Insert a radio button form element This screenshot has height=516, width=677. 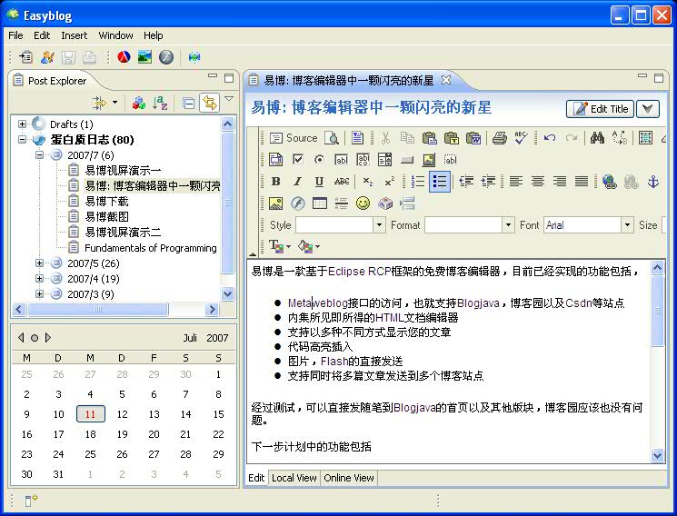[x=319, y=160]
